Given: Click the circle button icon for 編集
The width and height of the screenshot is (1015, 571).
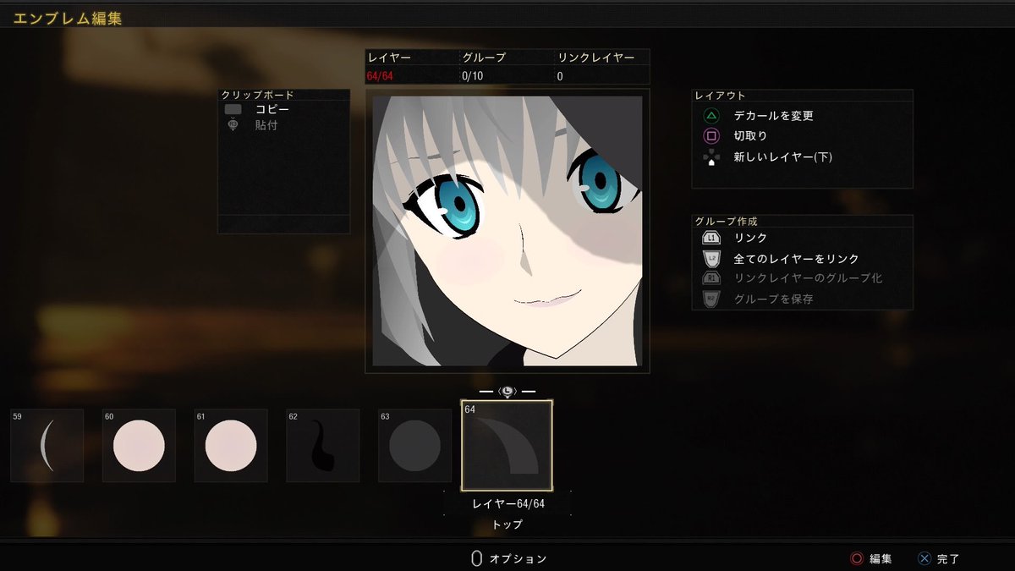Looking at the screenshot, I should click(x=856, y=558).
